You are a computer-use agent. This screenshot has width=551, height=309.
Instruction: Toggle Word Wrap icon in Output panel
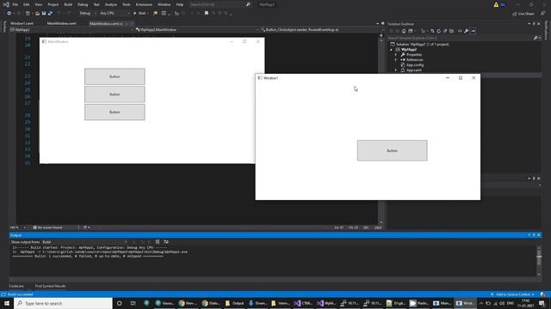point(166,242)
